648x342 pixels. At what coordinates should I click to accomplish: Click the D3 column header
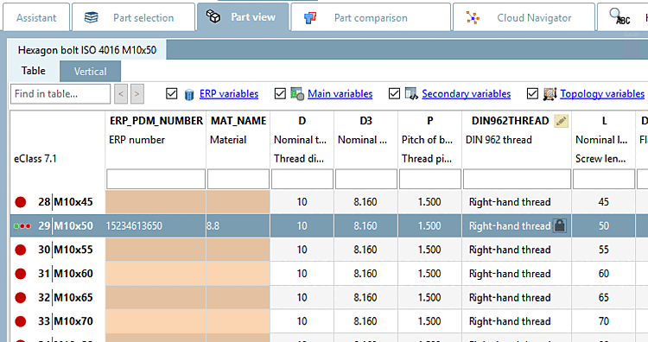click(365, 121)
